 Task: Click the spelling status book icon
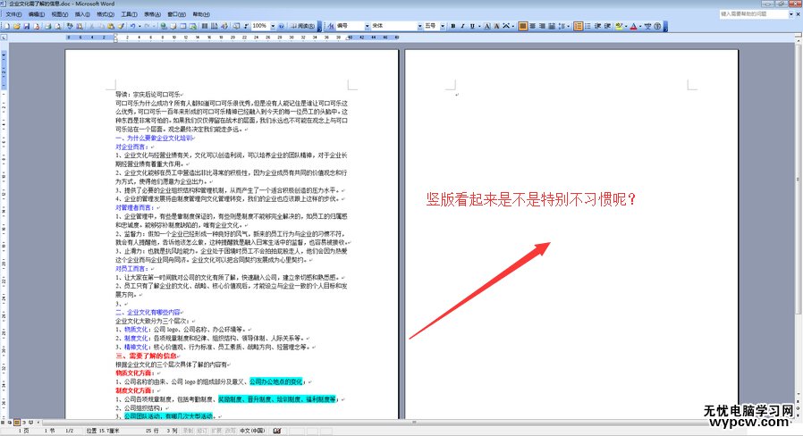click(277, 431)
